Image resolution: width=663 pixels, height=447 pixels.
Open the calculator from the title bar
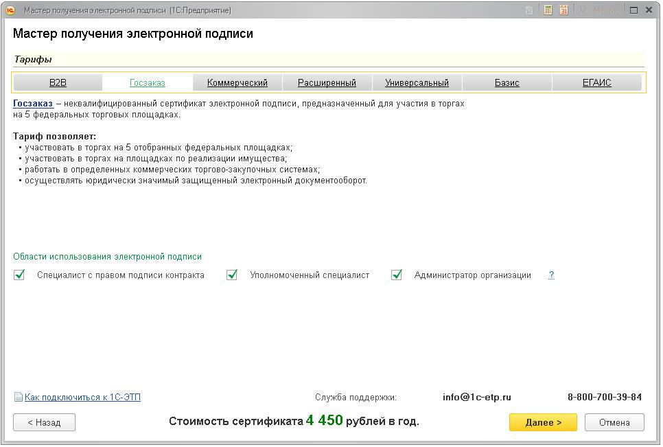(548, 10)
